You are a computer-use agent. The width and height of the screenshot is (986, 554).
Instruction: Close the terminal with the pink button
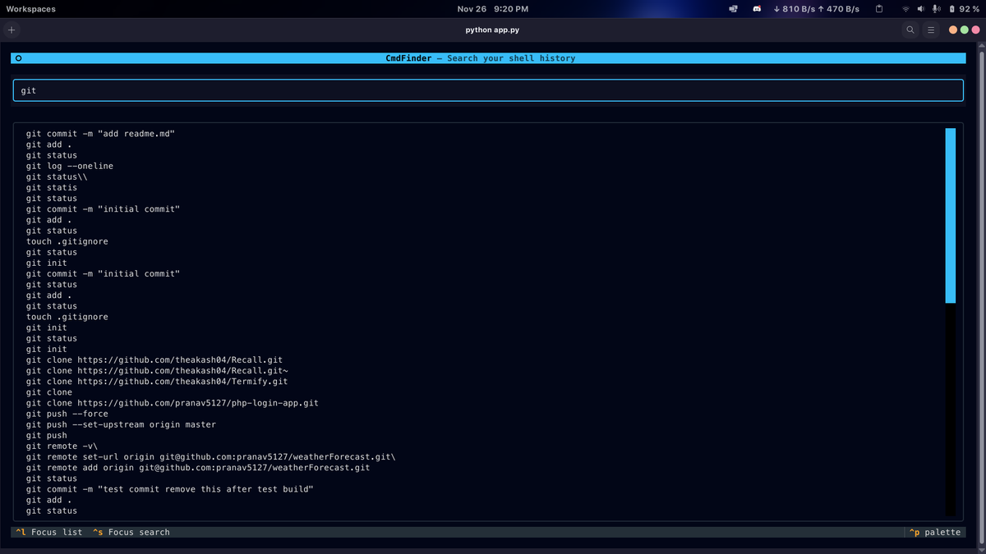click(974, 30)
